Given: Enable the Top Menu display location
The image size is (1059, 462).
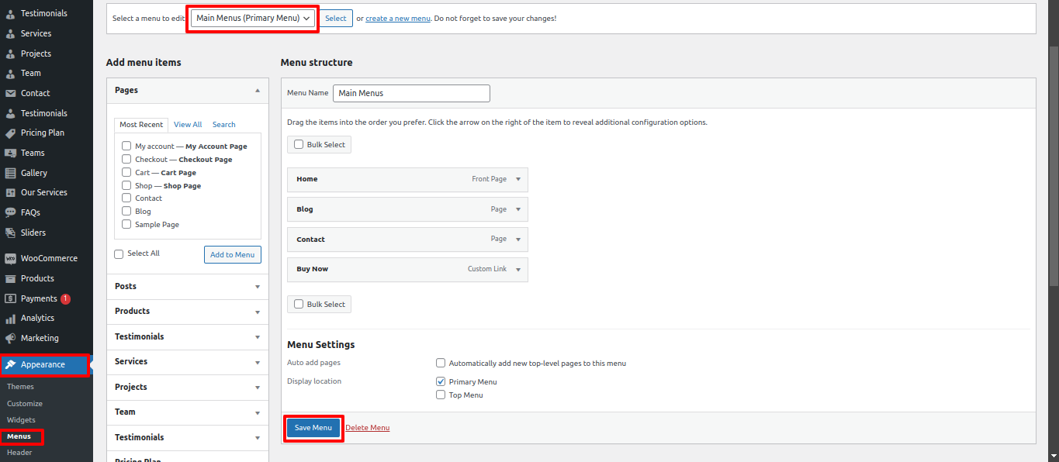Looking at the screenshot, I should pyautogui.click(x=441, y=395).
